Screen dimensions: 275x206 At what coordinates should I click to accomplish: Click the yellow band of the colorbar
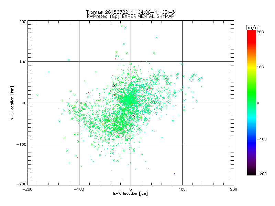(x=252, y=67)
